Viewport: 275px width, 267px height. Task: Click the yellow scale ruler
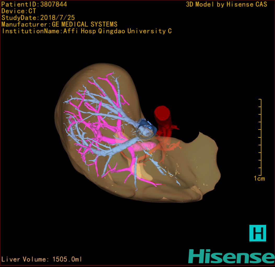[x=260, y=137]
